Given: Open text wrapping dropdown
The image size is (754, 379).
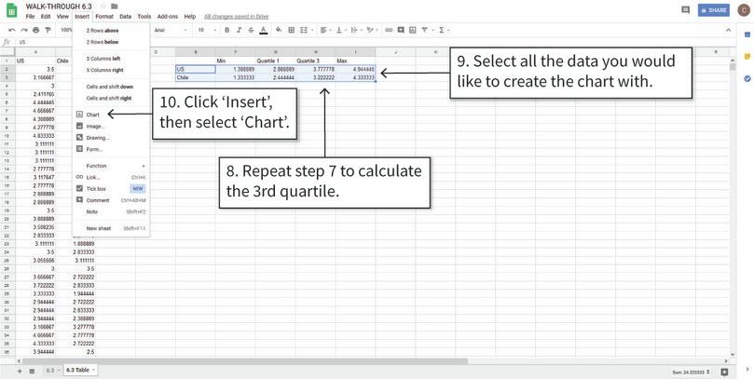Looking at the screenshot, I should [x=356, y=30].
